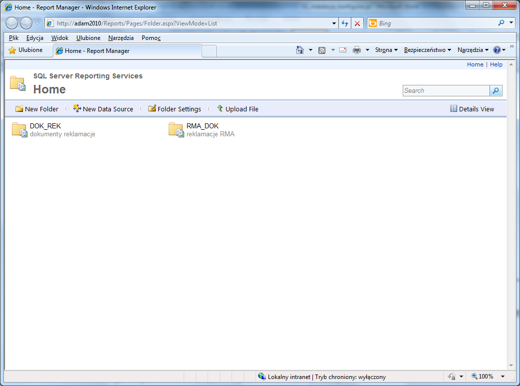This screenshot has height=386, width=520.
Task: Open the Narzędzia command bar dropdown
Action: (473, 50)
